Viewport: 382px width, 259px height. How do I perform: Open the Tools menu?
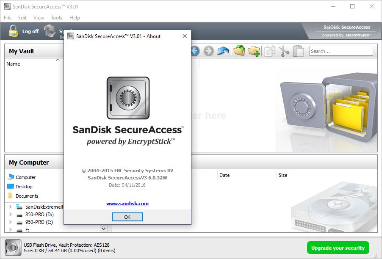point(56,17)
